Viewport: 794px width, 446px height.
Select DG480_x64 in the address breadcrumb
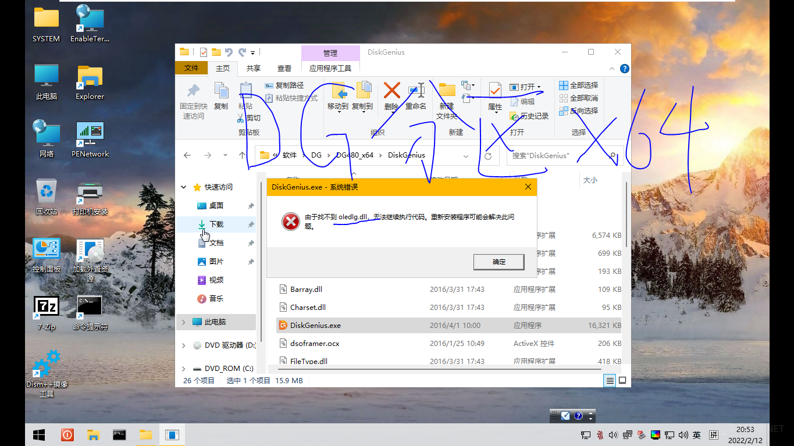tap(355, 155)
